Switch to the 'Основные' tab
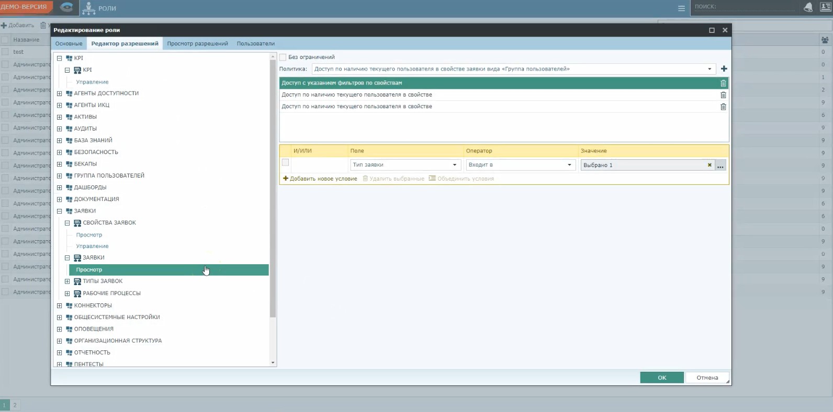 coord(69,44)
